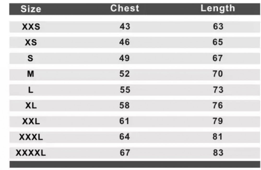Click the M size label
This screenshot has width=261, height=170.
coord(31,74)
